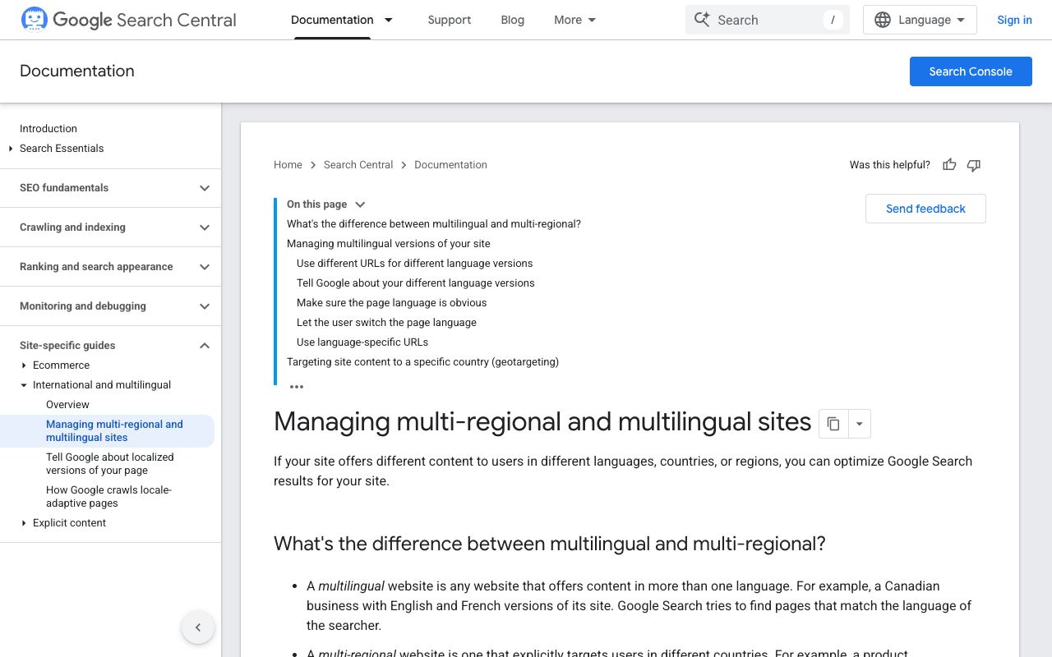This screenshot has height=657, width=1052.
Task: Open Introduction in the sidebar
Action: 48,129
